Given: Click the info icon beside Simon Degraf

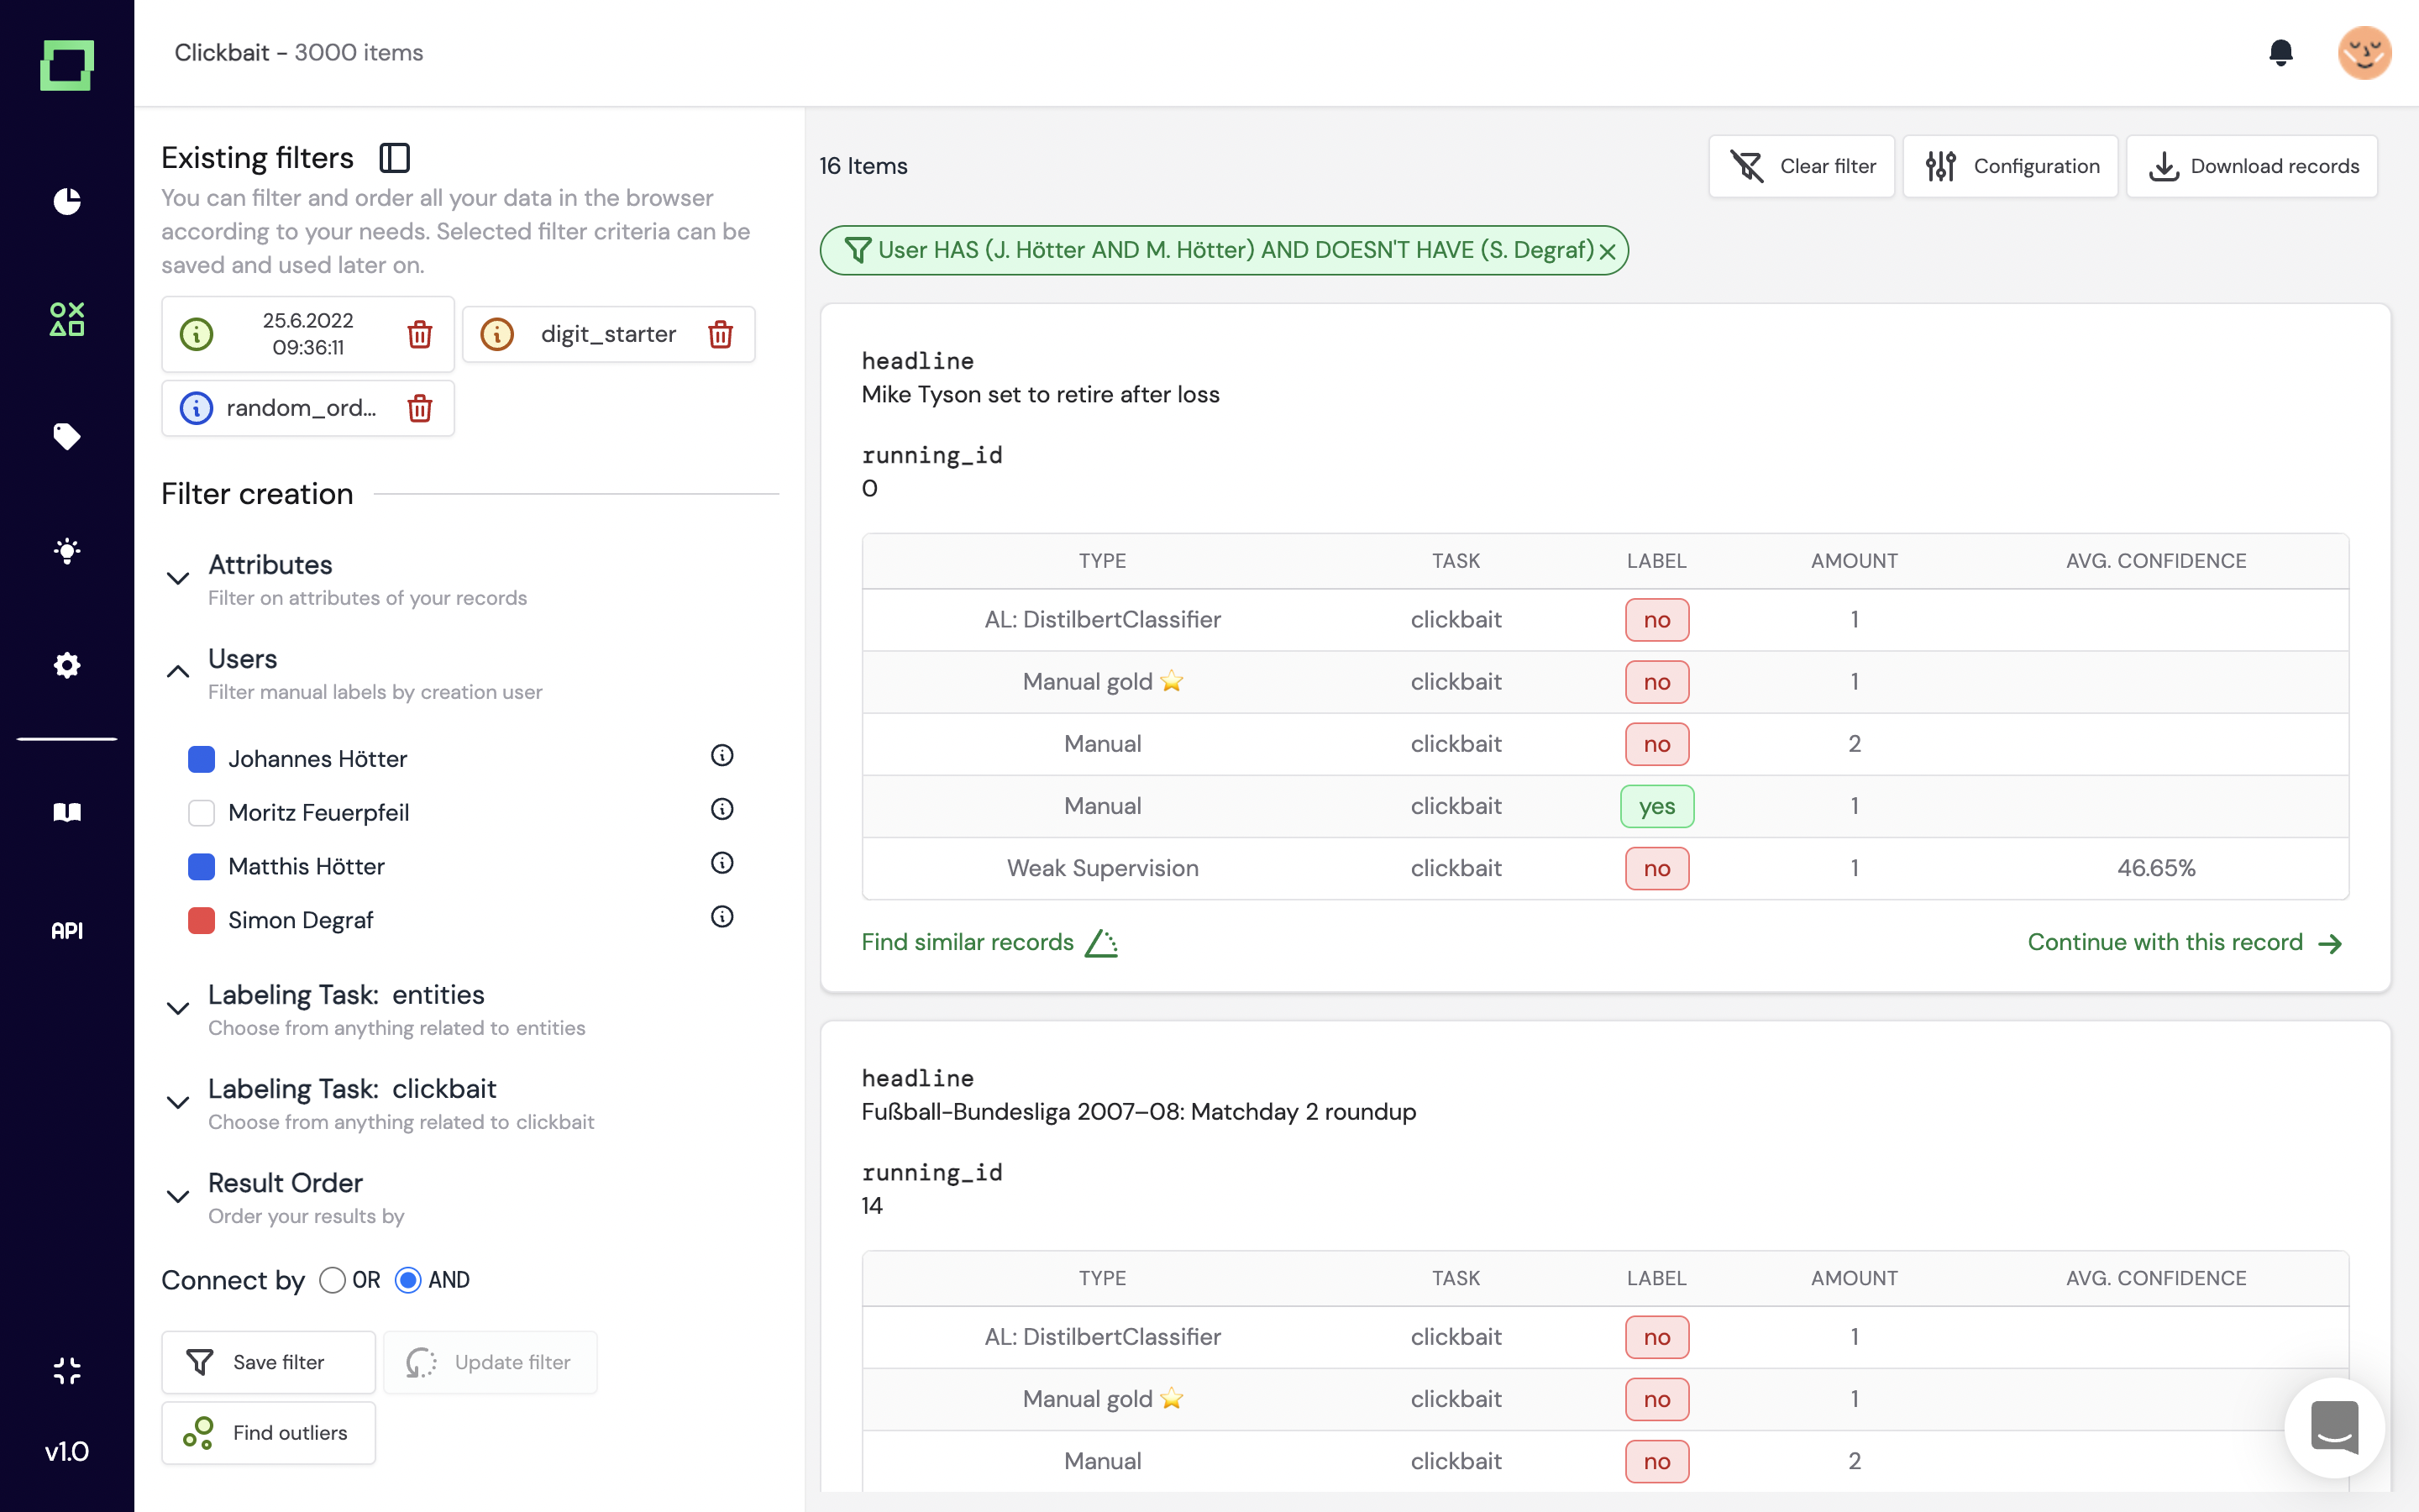Looking at the screenshot, I should click(722, 917).
